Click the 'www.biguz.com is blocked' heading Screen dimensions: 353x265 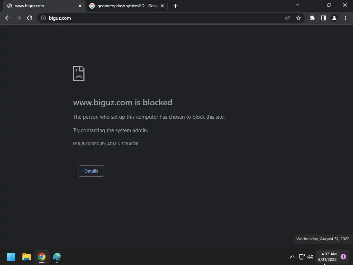[122, 102]
